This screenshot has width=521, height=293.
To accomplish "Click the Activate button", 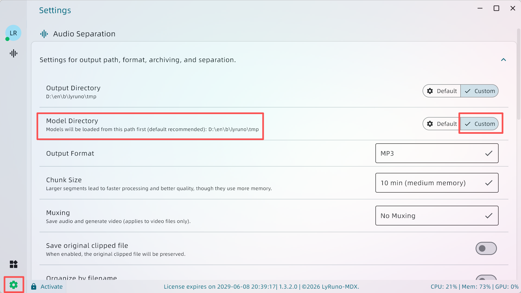I will coord(51,286).
